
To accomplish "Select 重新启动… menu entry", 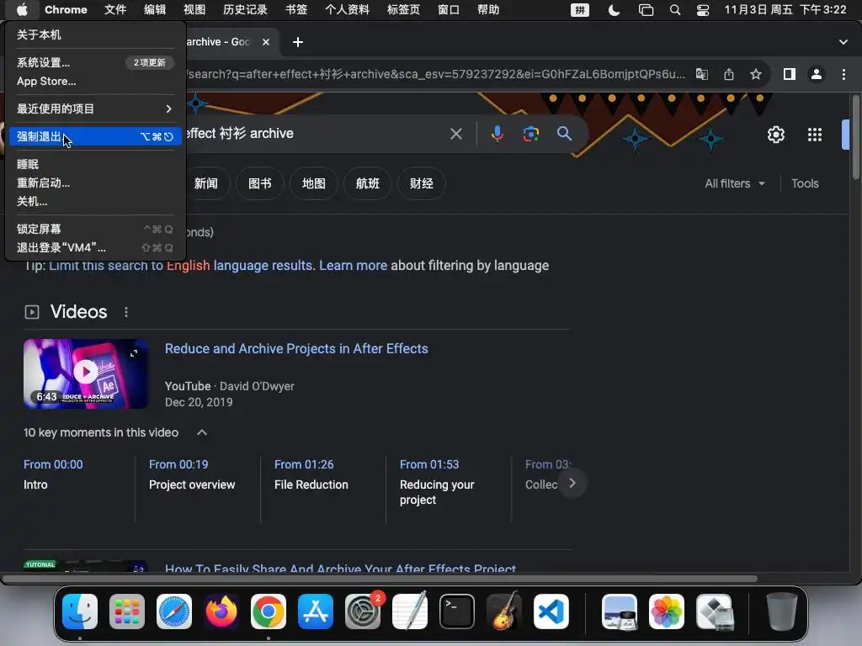I will (95, 183).
